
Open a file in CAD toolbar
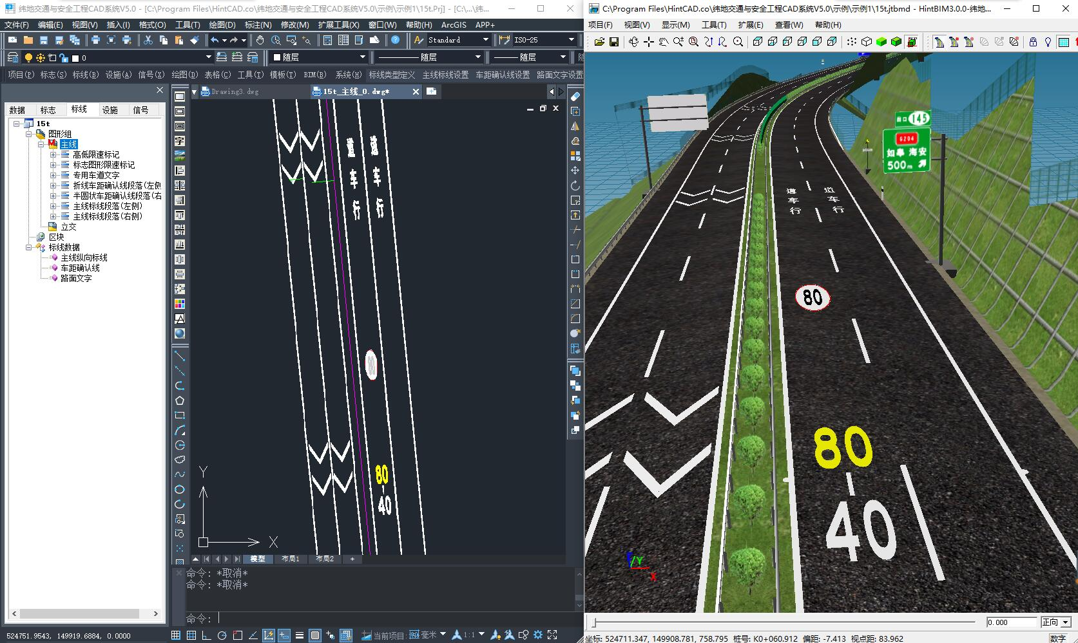click(x=28, y=40)
